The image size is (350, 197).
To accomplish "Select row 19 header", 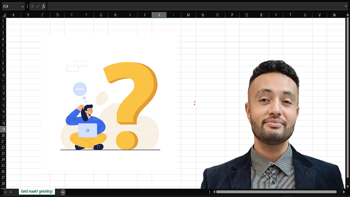I will (3, 129).
